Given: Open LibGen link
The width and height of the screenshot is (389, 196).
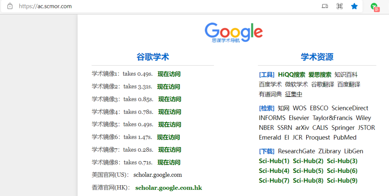Looking at the screenshot, I should pos(354,151).
